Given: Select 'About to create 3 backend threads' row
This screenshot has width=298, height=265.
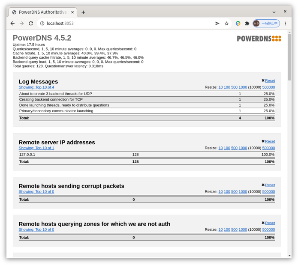Looking at the screenshot, I should 147,94.
